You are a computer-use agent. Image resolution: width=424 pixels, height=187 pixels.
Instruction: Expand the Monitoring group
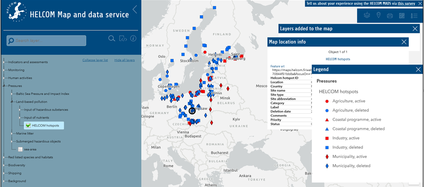(x=4, y=70)
